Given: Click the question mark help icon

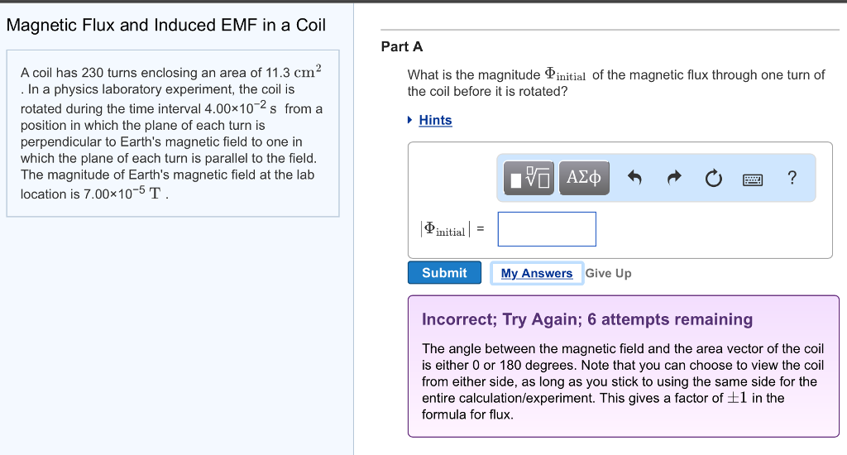Looking at the screenshot, I should coord(792,177).
